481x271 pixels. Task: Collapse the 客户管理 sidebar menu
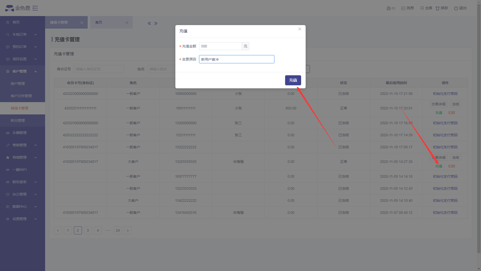point(23,71)
